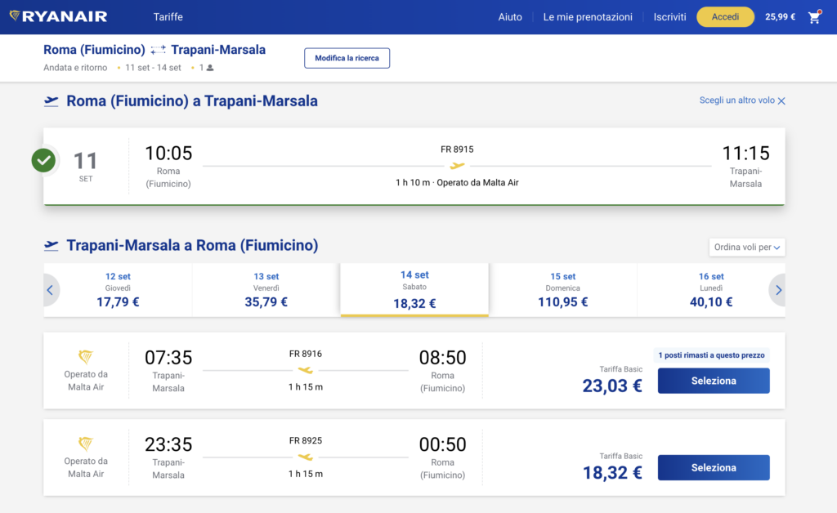Click the yellow plane icon under FR 8925

pyautogui.click(x=306, y=457)
